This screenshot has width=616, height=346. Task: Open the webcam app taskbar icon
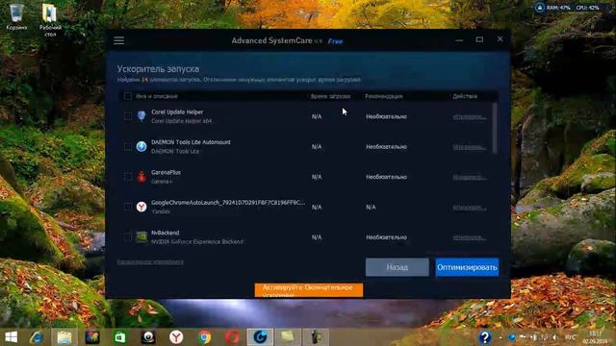click(x=148, y=337)
